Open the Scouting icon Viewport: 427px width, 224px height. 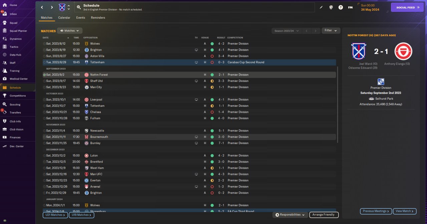click(x=5, y=105)
